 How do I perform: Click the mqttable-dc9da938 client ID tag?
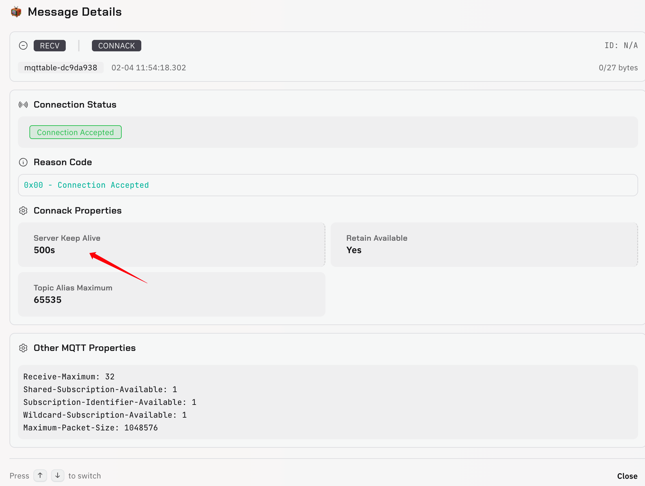tap(61, 68)
